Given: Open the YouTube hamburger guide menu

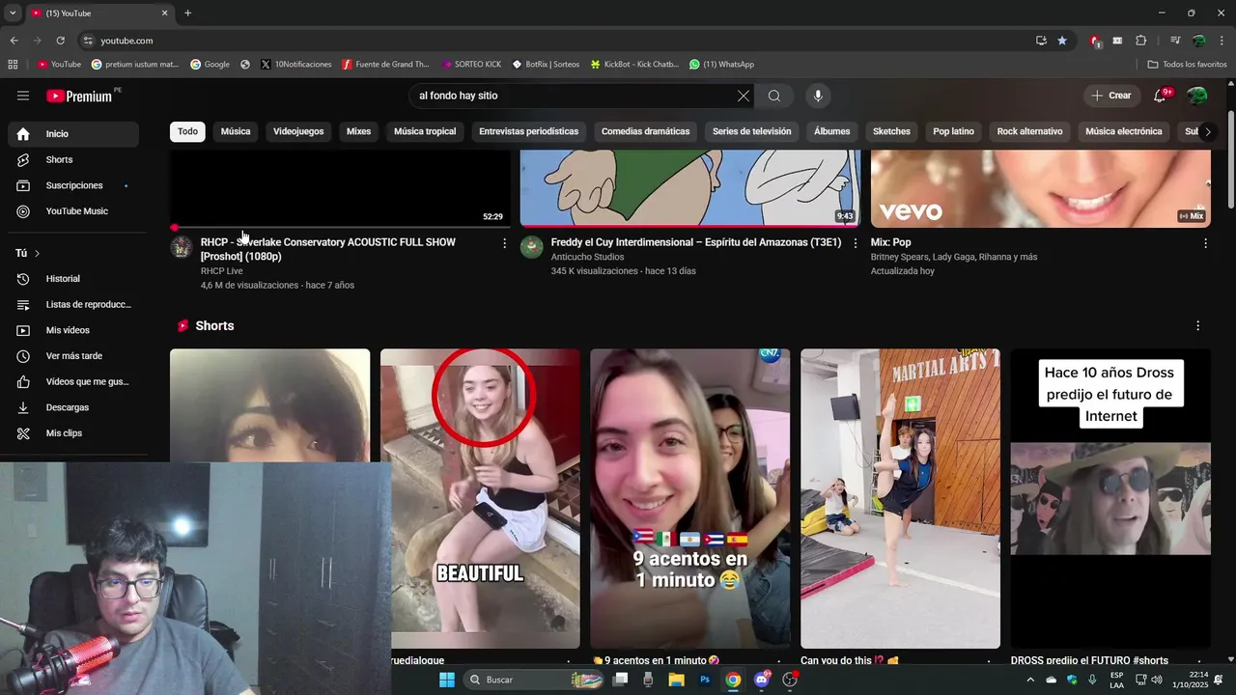Looking at the screenshot, I should (x=23, y=96).
